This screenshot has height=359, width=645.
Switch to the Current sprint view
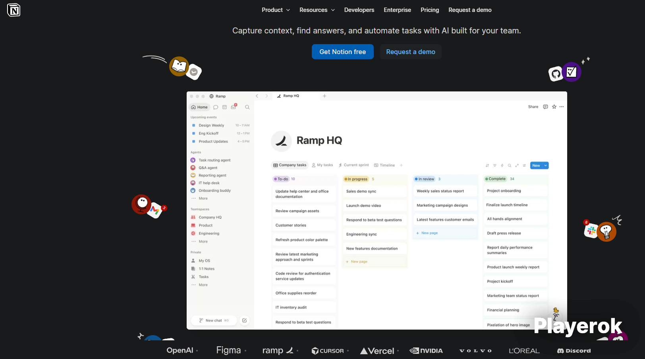(353, 165)
